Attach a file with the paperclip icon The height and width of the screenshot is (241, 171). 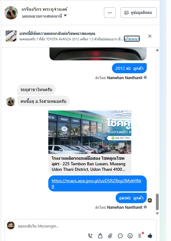(110, 236)
